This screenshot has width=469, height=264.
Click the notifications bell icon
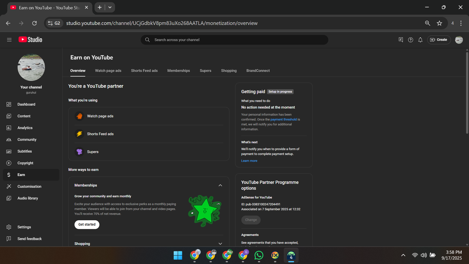click(x=420, y=40)
